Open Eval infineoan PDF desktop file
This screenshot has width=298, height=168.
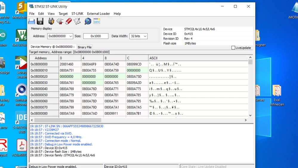[x=277, y=95]
